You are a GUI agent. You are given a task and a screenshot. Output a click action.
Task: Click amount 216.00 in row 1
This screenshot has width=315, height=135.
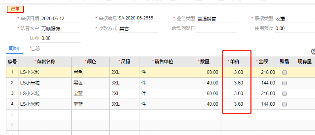tap(262, 72)
